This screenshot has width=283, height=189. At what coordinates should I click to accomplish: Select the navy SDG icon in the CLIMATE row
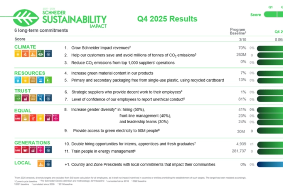(49, 54)
